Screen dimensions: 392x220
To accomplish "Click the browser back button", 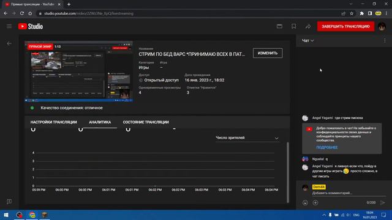I will tap(6, 13).
